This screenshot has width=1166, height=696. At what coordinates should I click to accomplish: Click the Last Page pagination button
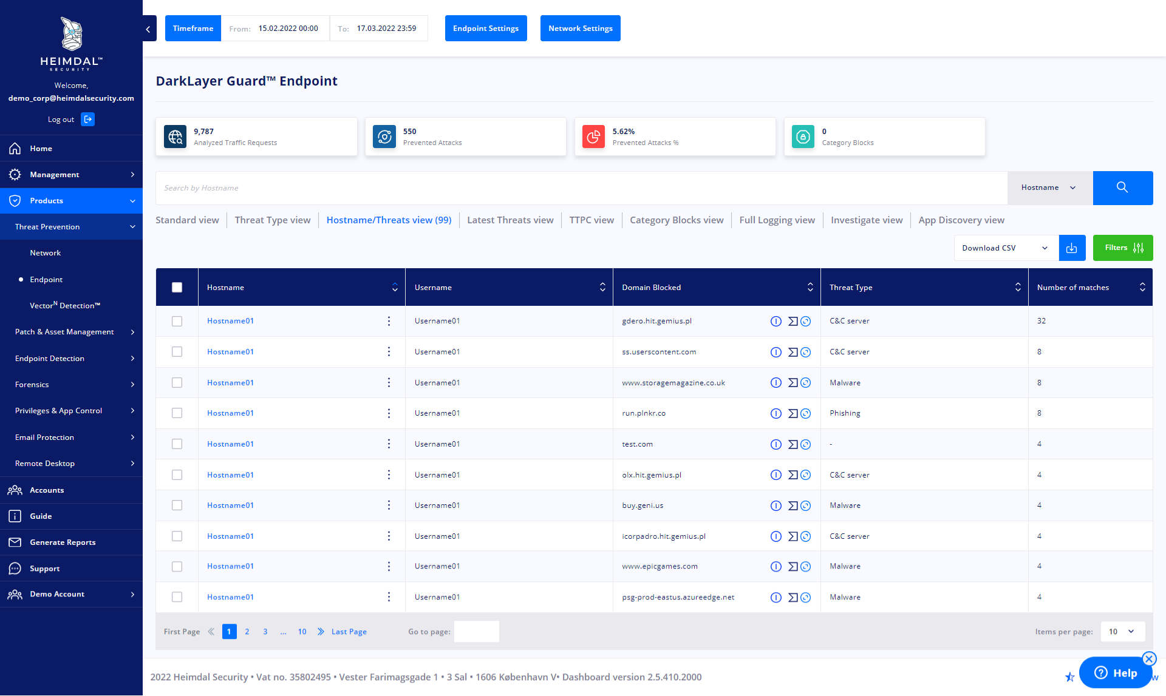click(x=349, y=630)
